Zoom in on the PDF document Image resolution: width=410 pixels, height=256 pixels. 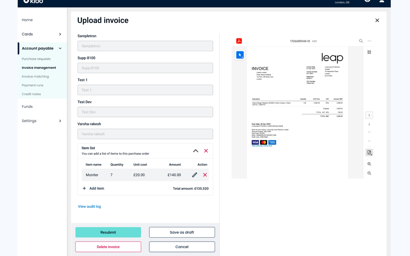coord(369,164)
